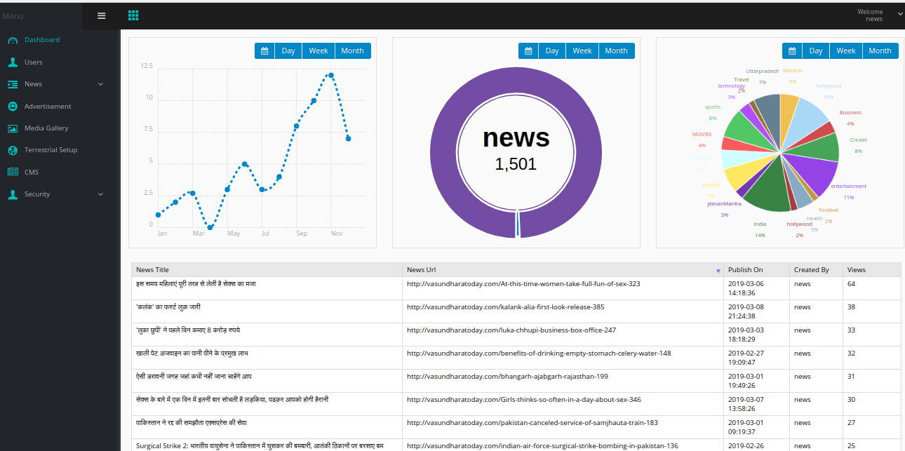The width and height of the screenshot is (905, 451).
Task: Click calendar icon on line chart
Action: tap(264, 51)
